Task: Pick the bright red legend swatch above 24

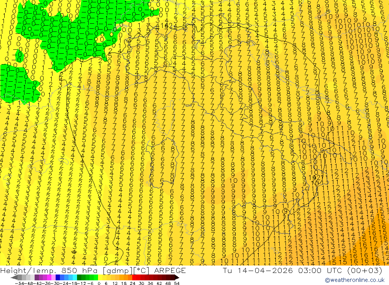Action: click(x=134, y=278)
